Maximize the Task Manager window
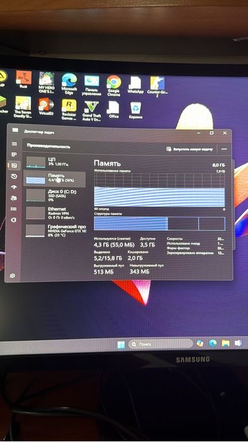This screenshot has width=248, height=442. (x=211, y=133)
